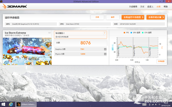Click the GPU field Intel(R) HD Graphics
This screenshot has width=172, height=107.
[x=34, y=24]
